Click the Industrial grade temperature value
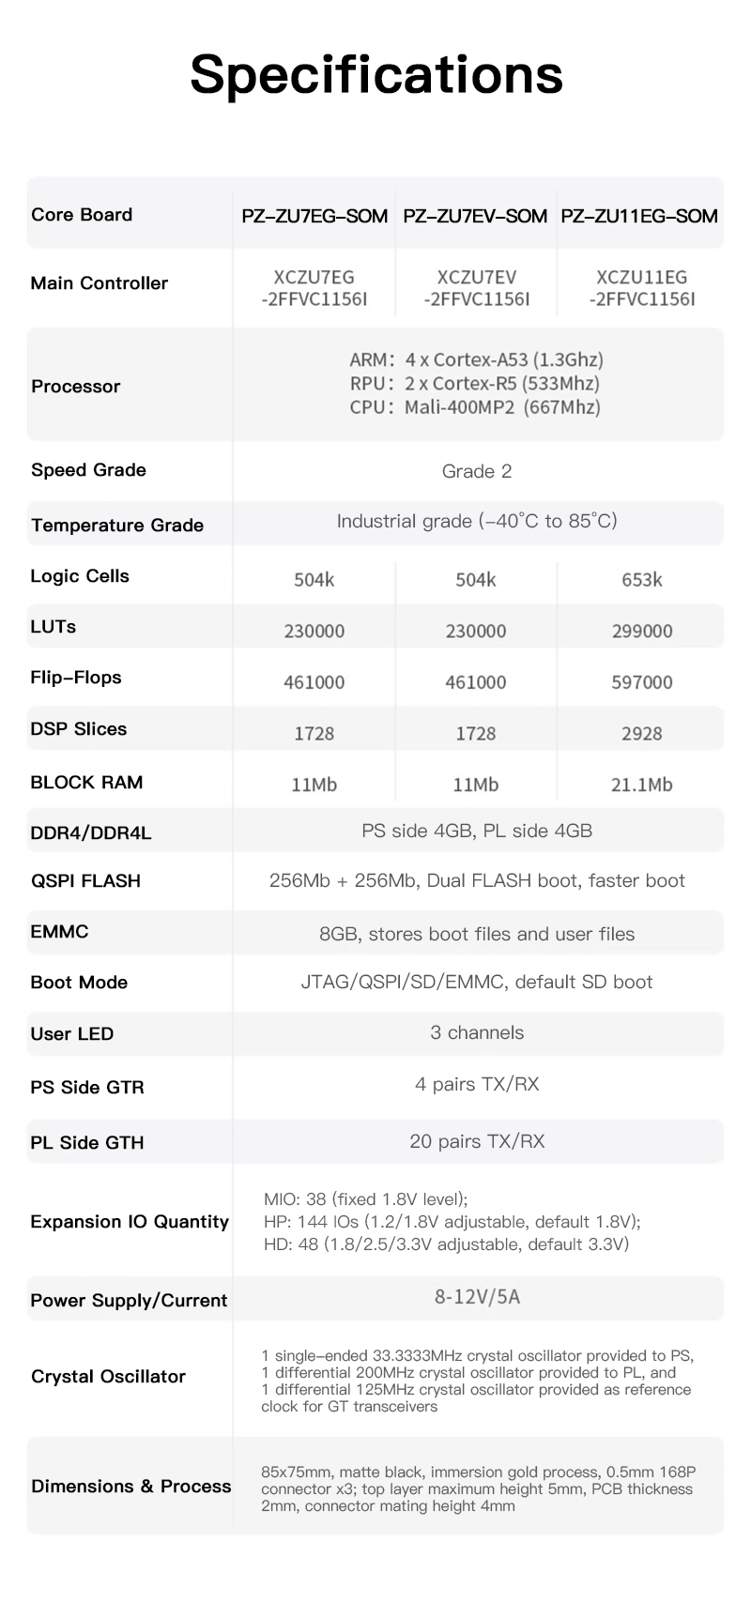 [477, 521]
